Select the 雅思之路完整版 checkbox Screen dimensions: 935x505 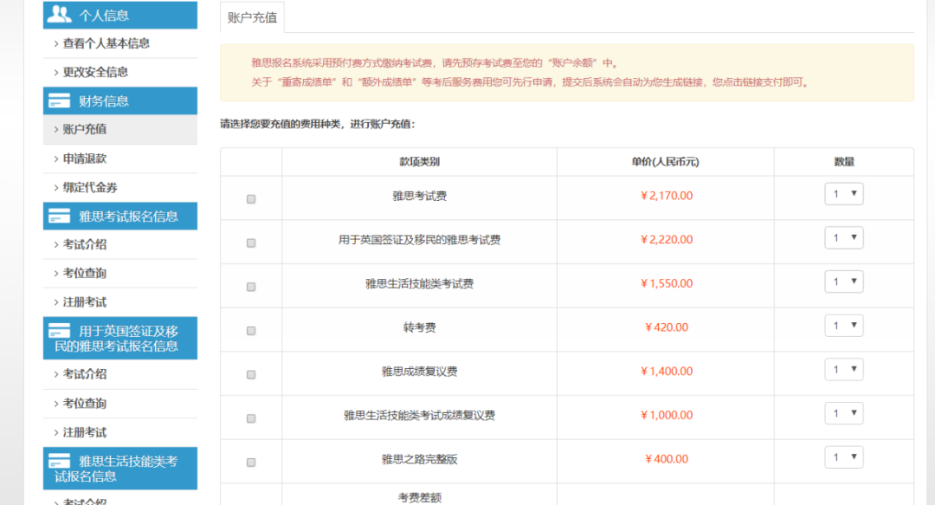tap(251, 463)
